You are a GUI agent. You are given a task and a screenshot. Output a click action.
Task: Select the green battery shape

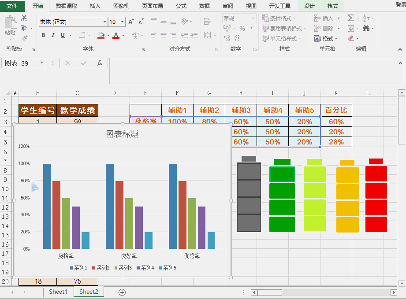[282, 195]
